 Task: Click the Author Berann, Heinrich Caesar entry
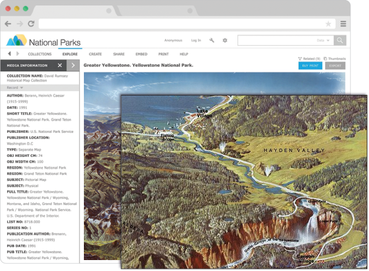pyautogui.click(x=35, y=98)
